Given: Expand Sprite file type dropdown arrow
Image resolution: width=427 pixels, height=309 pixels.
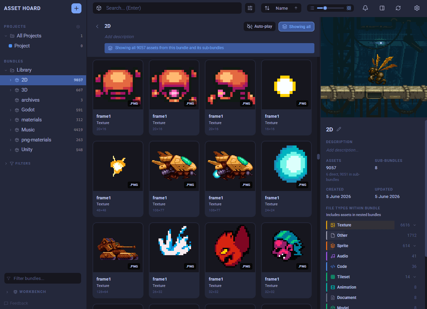Looking at the screenshot, I should click(x=415, y=246).
